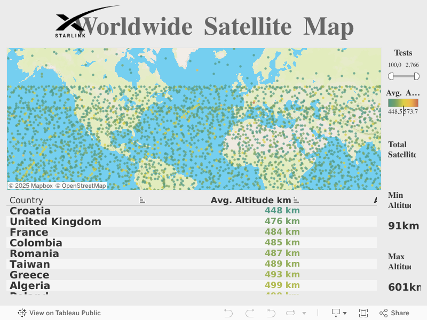Sort by the Avg. Altitude km sort icon
Image resolution: width=427 pixels, height=320 pixels.
(296, 201)
